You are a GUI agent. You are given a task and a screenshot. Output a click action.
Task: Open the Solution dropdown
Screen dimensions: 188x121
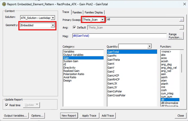click(x=53, y=18)
